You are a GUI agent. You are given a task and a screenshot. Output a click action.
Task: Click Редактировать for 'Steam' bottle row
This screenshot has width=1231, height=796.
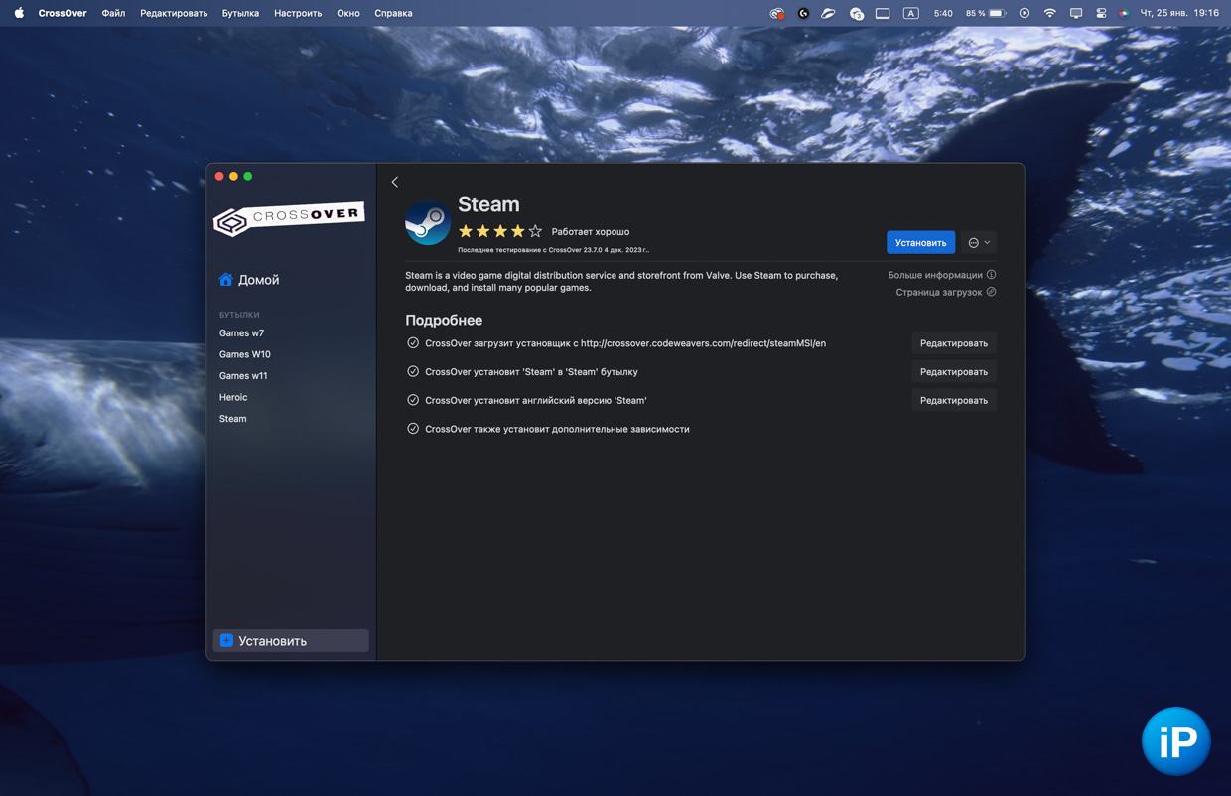954,372
